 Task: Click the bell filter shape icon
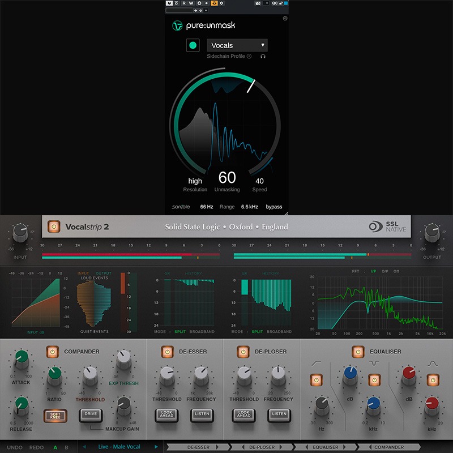click(433, 364)
